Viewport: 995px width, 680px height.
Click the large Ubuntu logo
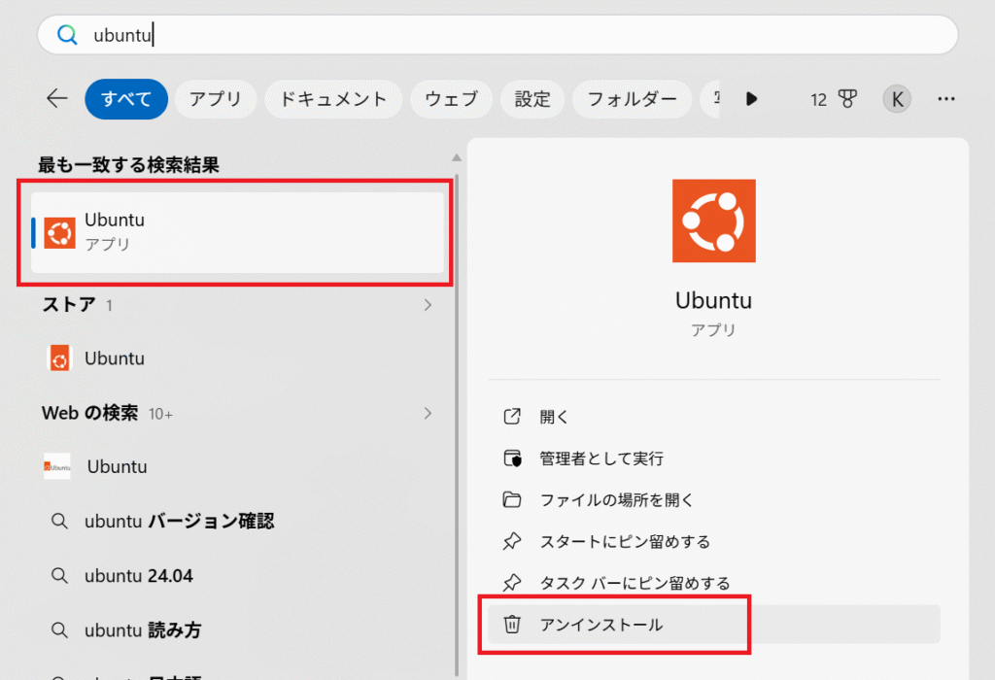pos(713,221)
